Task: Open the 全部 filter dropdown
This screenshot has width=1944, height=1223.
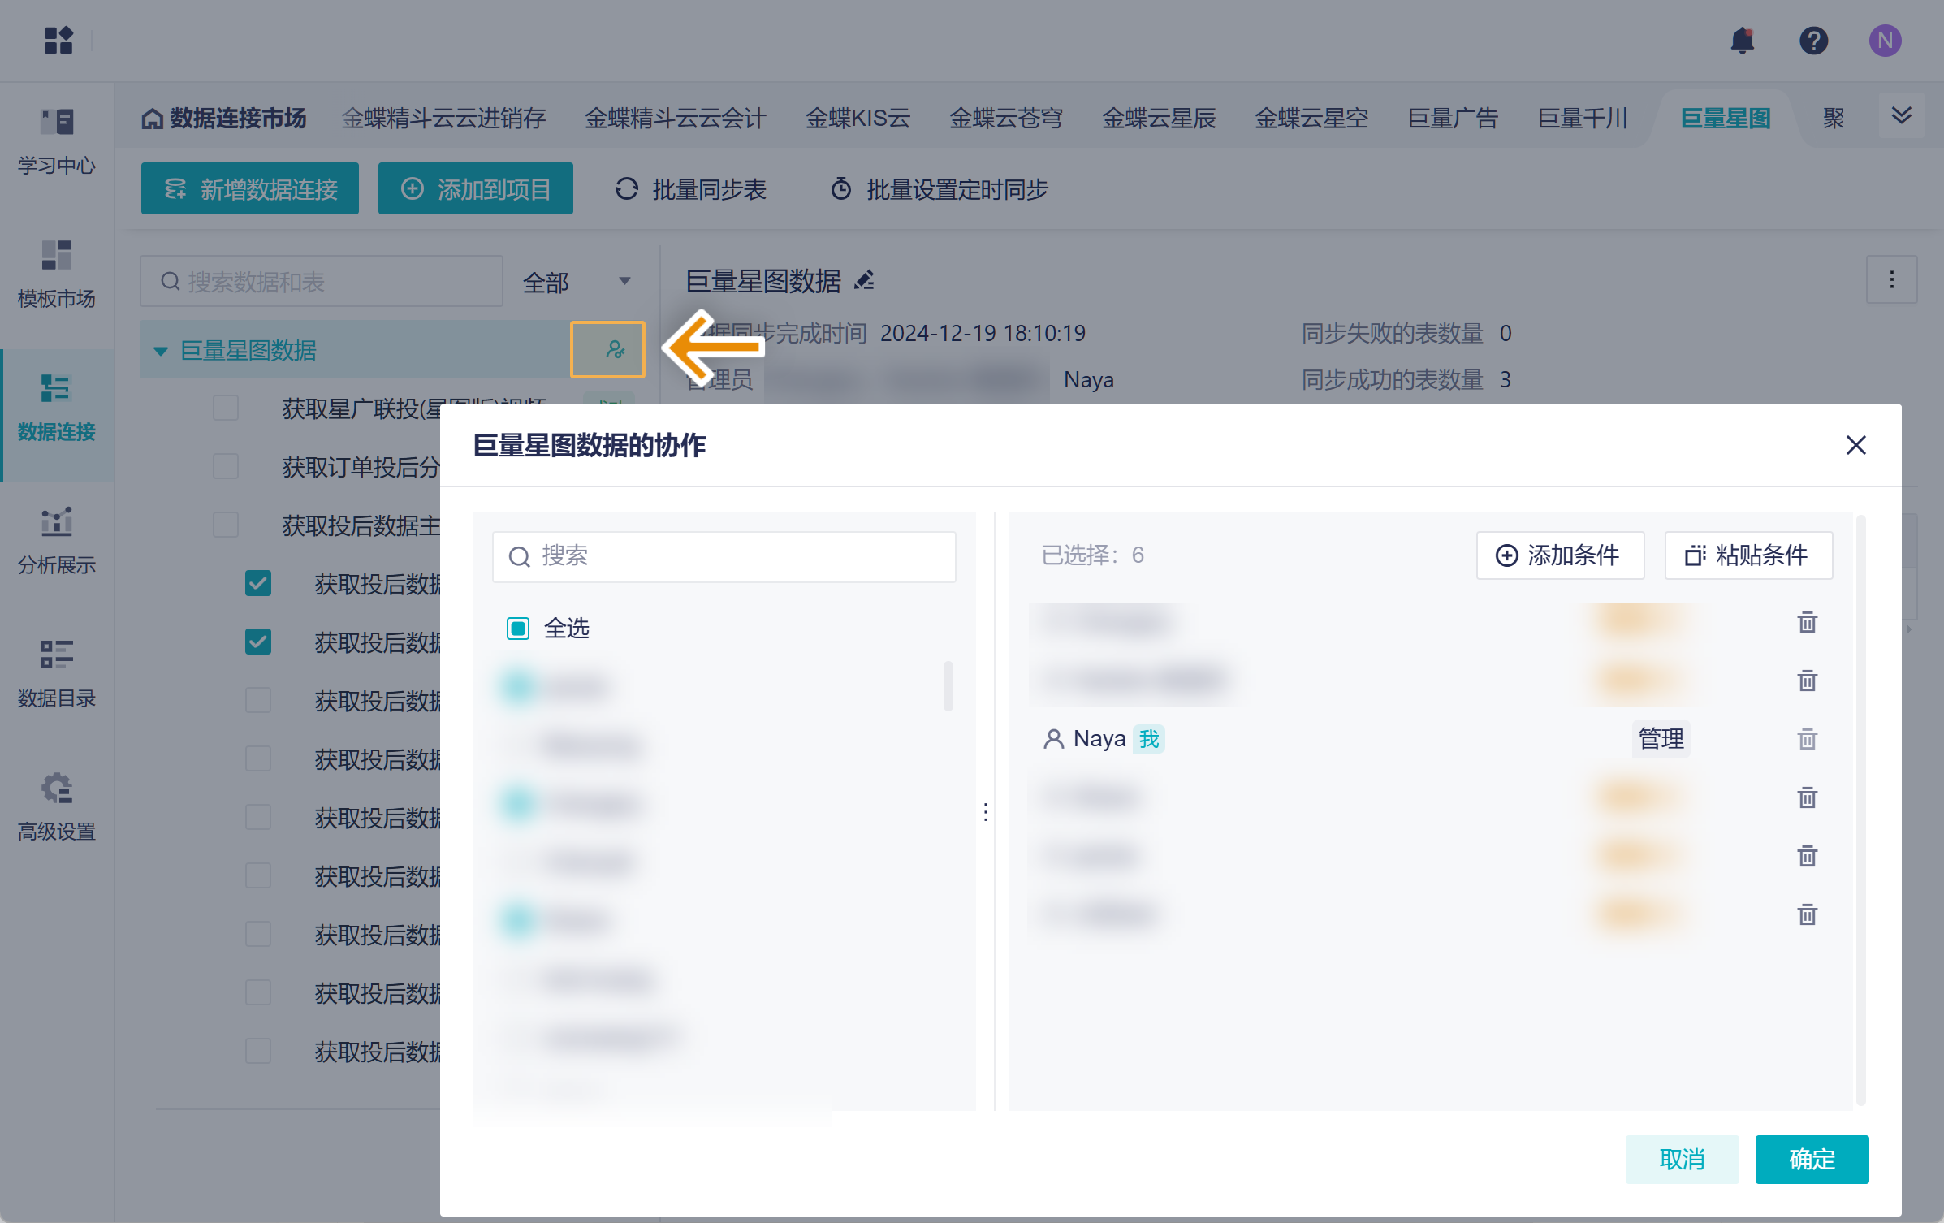Action: (x=577, y=282)
